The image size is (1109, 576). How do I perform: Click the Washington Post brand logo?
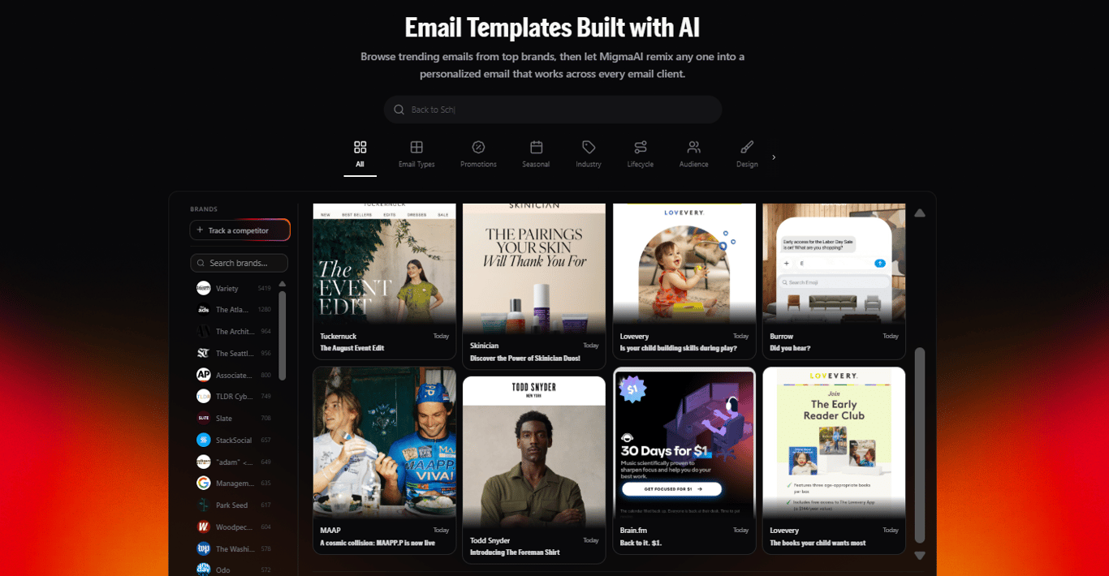pyautogui.click(x=203, y=548)
